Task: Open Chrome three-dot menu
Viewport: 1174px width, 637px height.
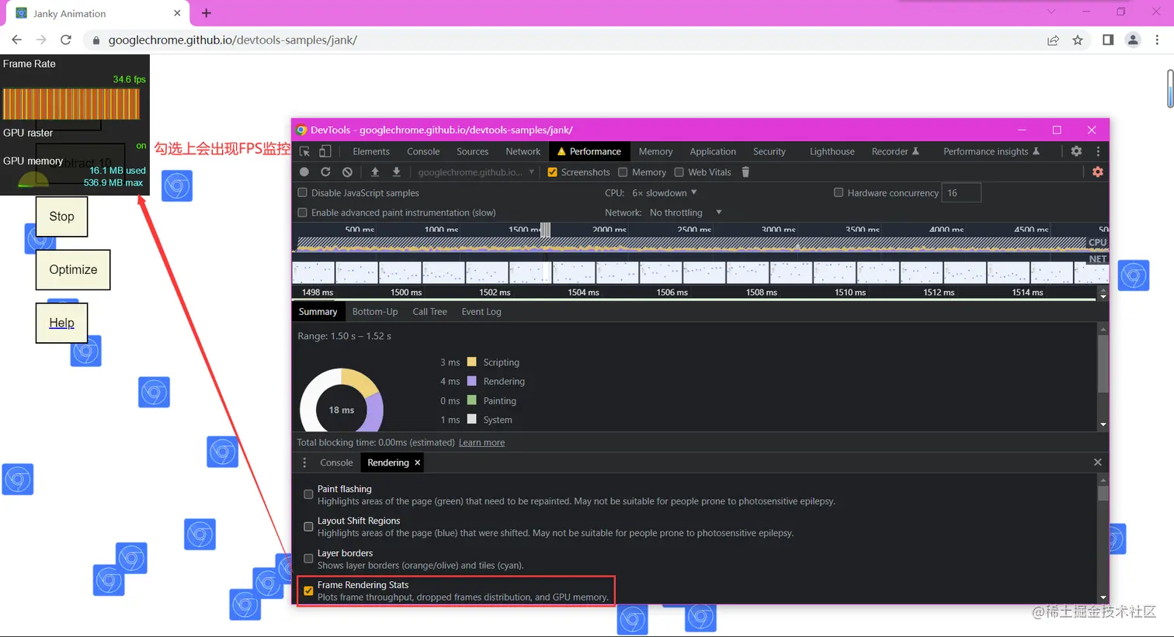Action: [1157, 40]
